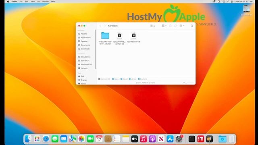Screen dimensions: 258x145
Task: Open Launchpad from the Dock
Action: (37, 139)
